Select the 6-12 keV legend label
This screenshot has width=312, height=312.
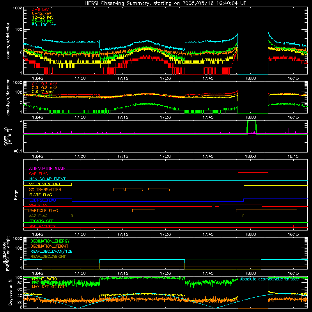tap(41, 13)
